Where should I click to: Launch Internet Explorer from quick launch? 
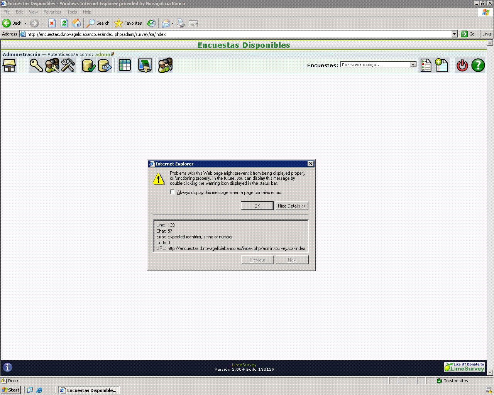(39, 390)
